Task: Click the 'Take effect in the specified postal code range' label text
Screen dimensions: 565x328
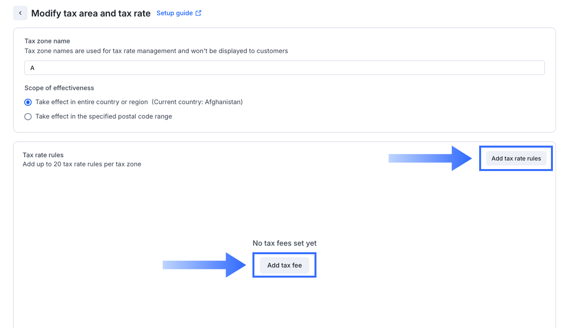Action: pos(103,116)
